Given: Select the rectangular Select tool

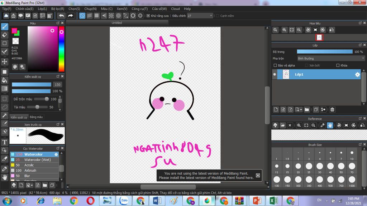Looking at the screenshot, I should point(4,99).
